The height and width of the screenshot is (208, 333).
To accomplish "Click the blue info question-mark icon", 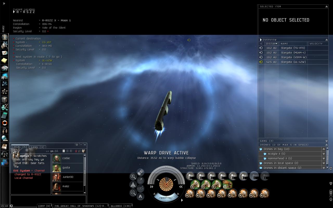I will point(4,162).
